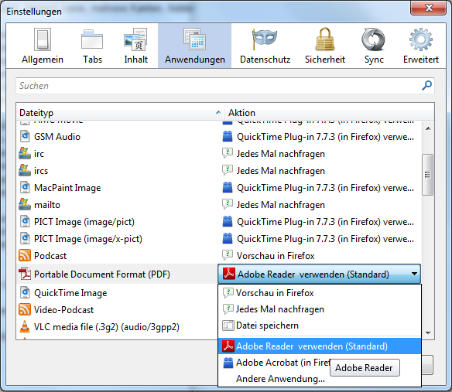Click the Podcast RSS feed icon
Image resolution: width=452 pixels, height=392 pixels.
25,255
